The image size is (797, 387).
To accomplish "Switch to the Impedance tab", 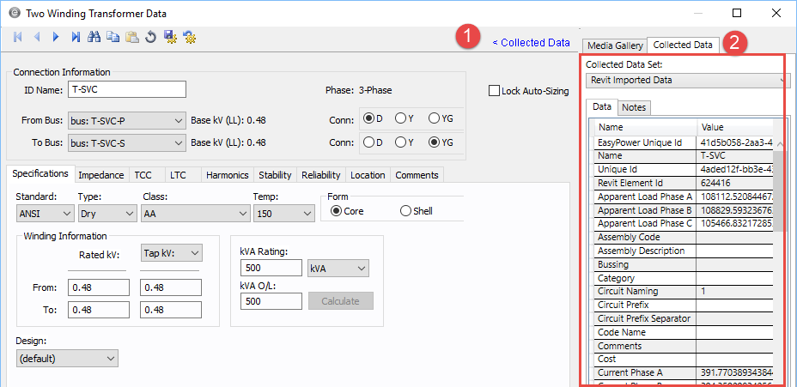I will tap(100, 175).
